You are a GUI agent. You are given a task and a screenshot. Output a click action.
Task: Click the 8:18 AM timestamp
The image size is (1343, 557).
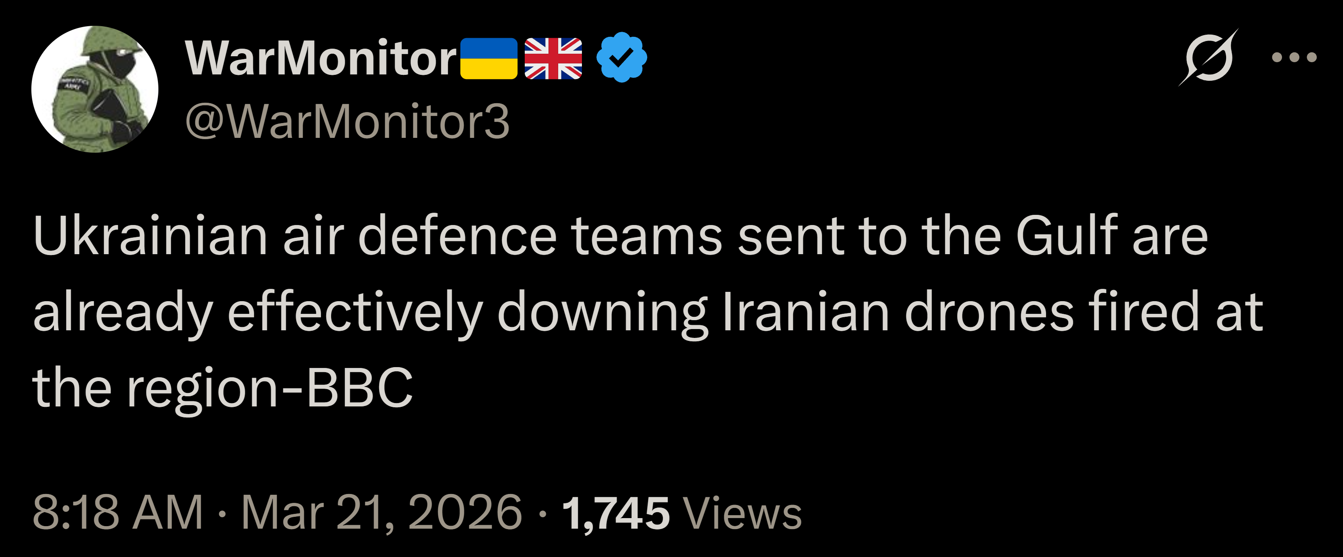click(118, 513)
